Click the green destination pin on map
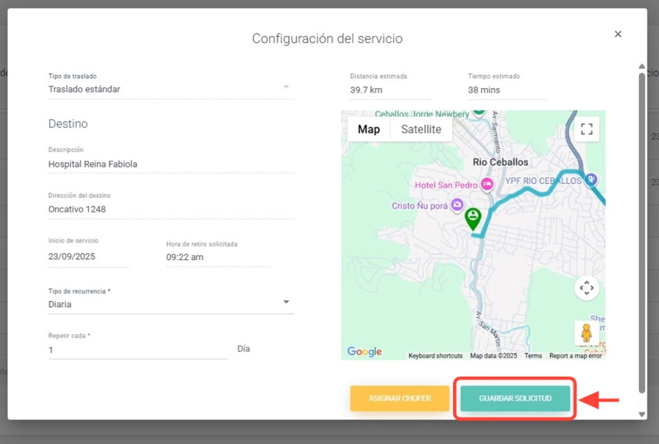This screenshot has height=444, width=659. (473, 217)
